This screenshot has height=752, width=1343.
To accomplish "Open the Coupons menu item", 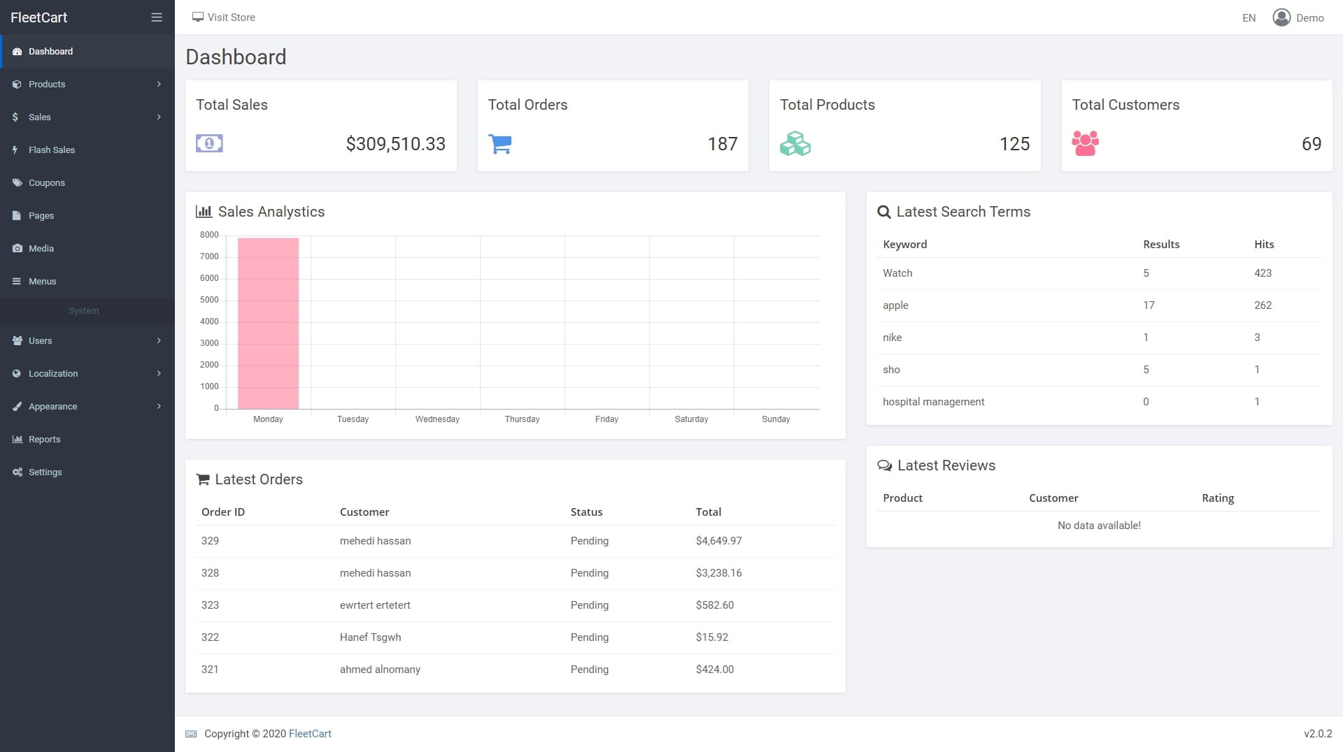I will pos(46,182).
